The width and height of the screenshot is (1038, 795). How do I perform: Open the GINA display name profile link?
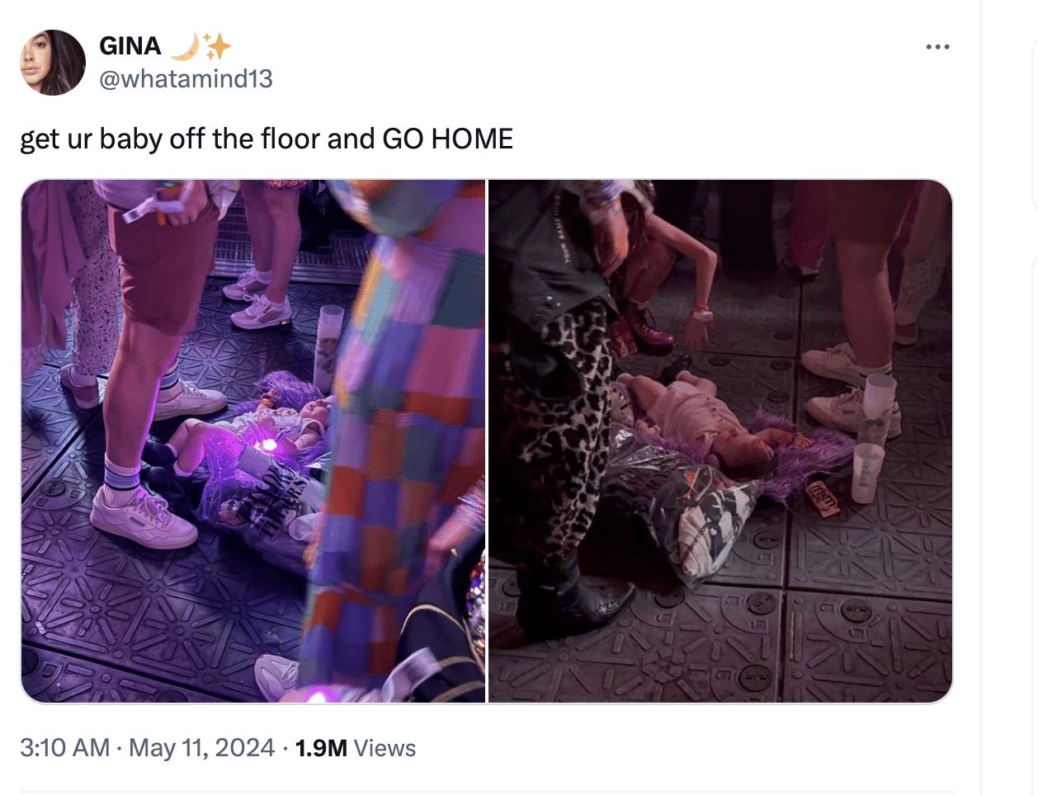[x=130, y=46]
